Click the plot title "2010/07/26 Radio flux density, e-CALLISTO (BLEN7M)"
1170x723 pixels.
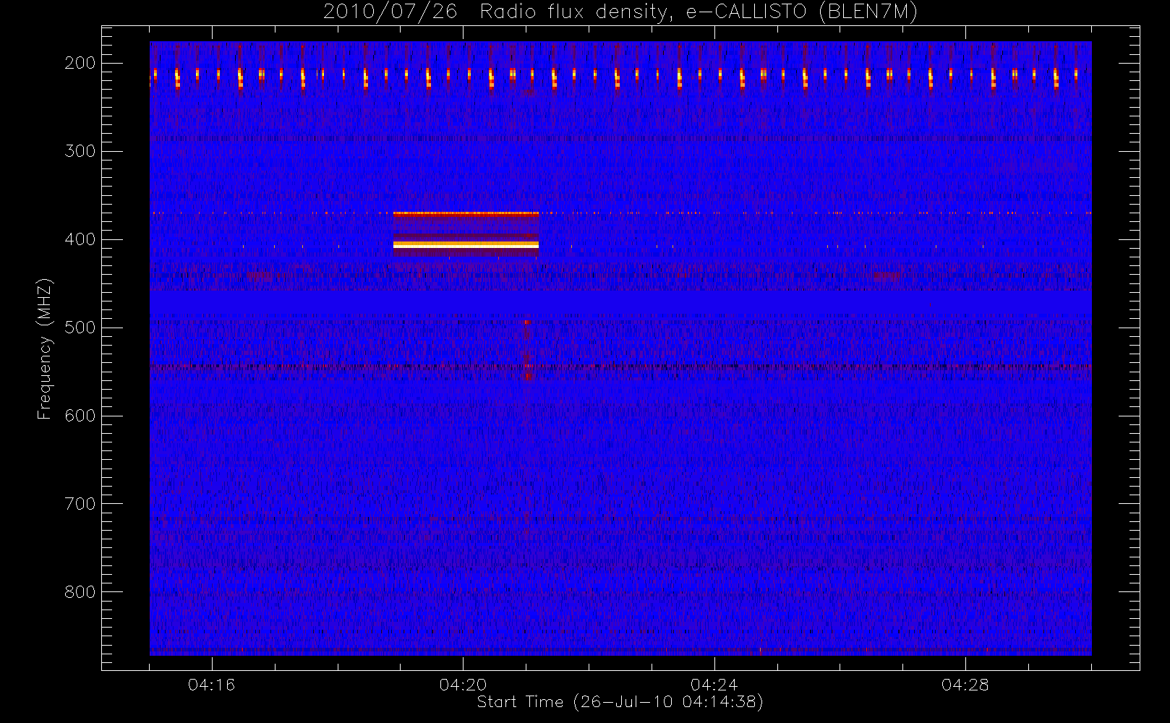620,12
